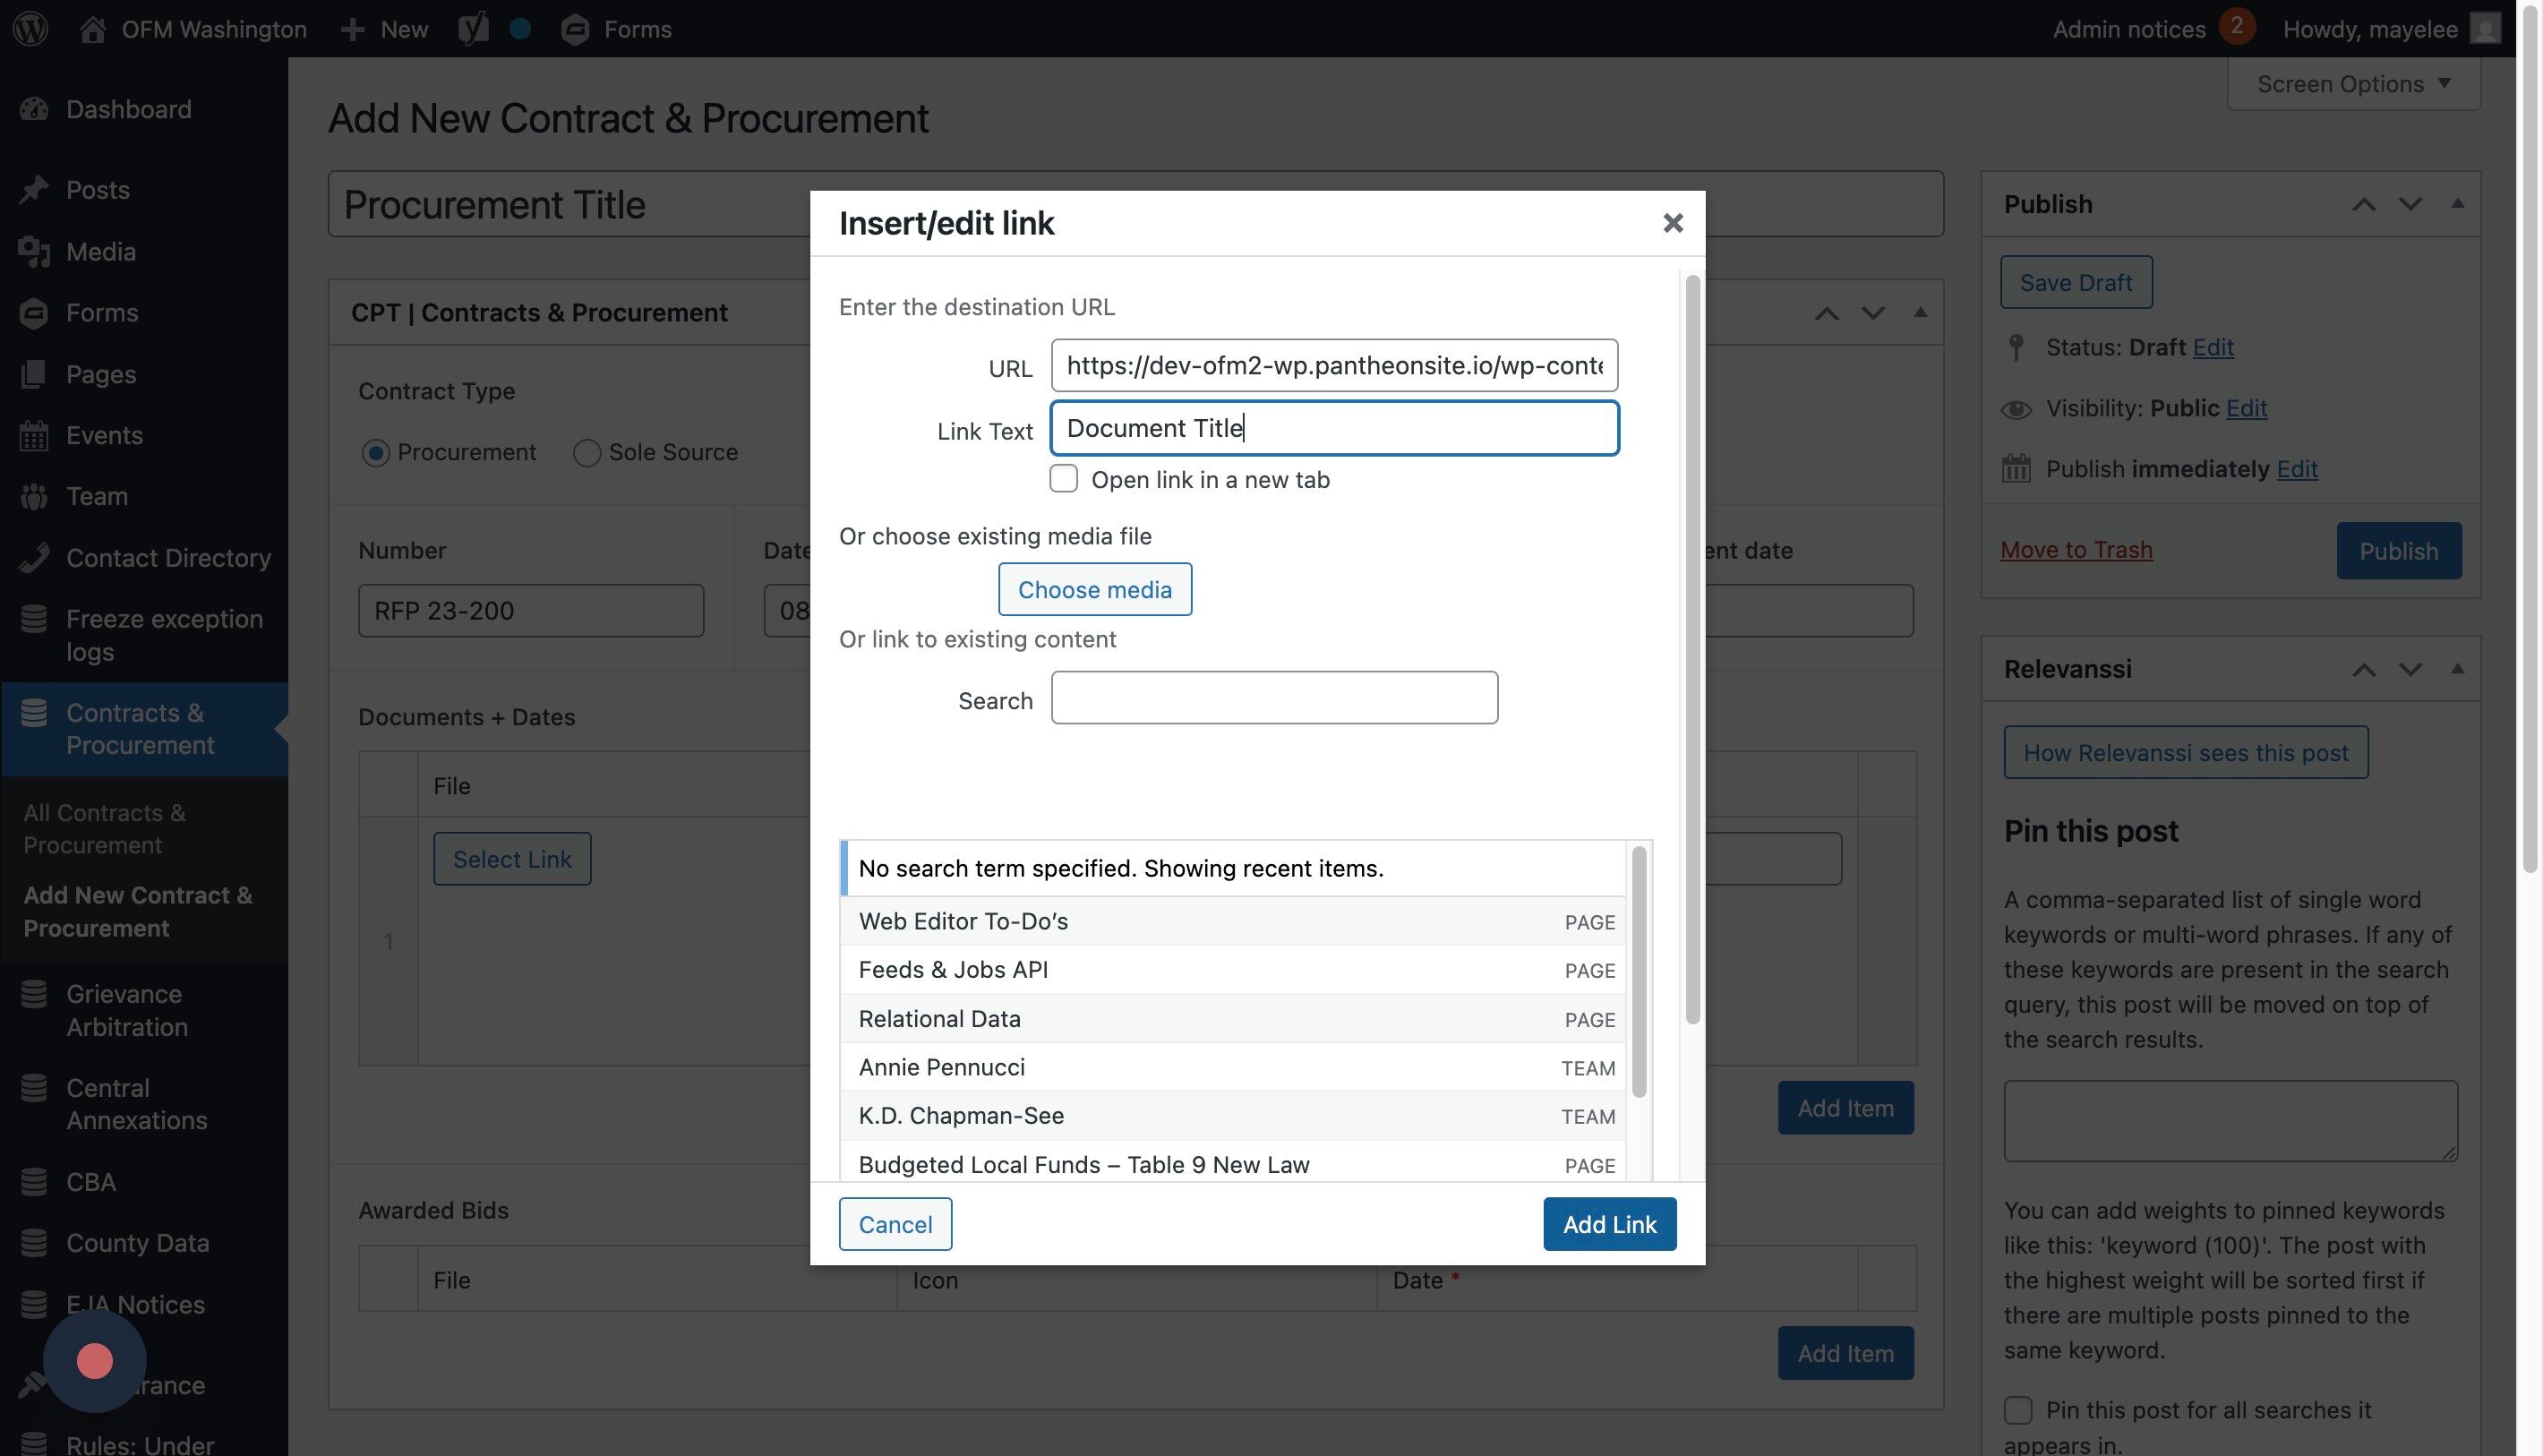Click the Add Link button
This screenshot has height=1456, width=2543.
[1609, 1224]
